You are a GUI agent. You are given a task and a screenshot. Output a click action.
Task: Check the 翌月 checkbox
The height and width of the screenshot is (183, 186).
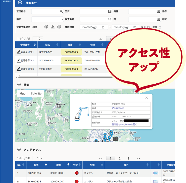click(x=160, y=27)
